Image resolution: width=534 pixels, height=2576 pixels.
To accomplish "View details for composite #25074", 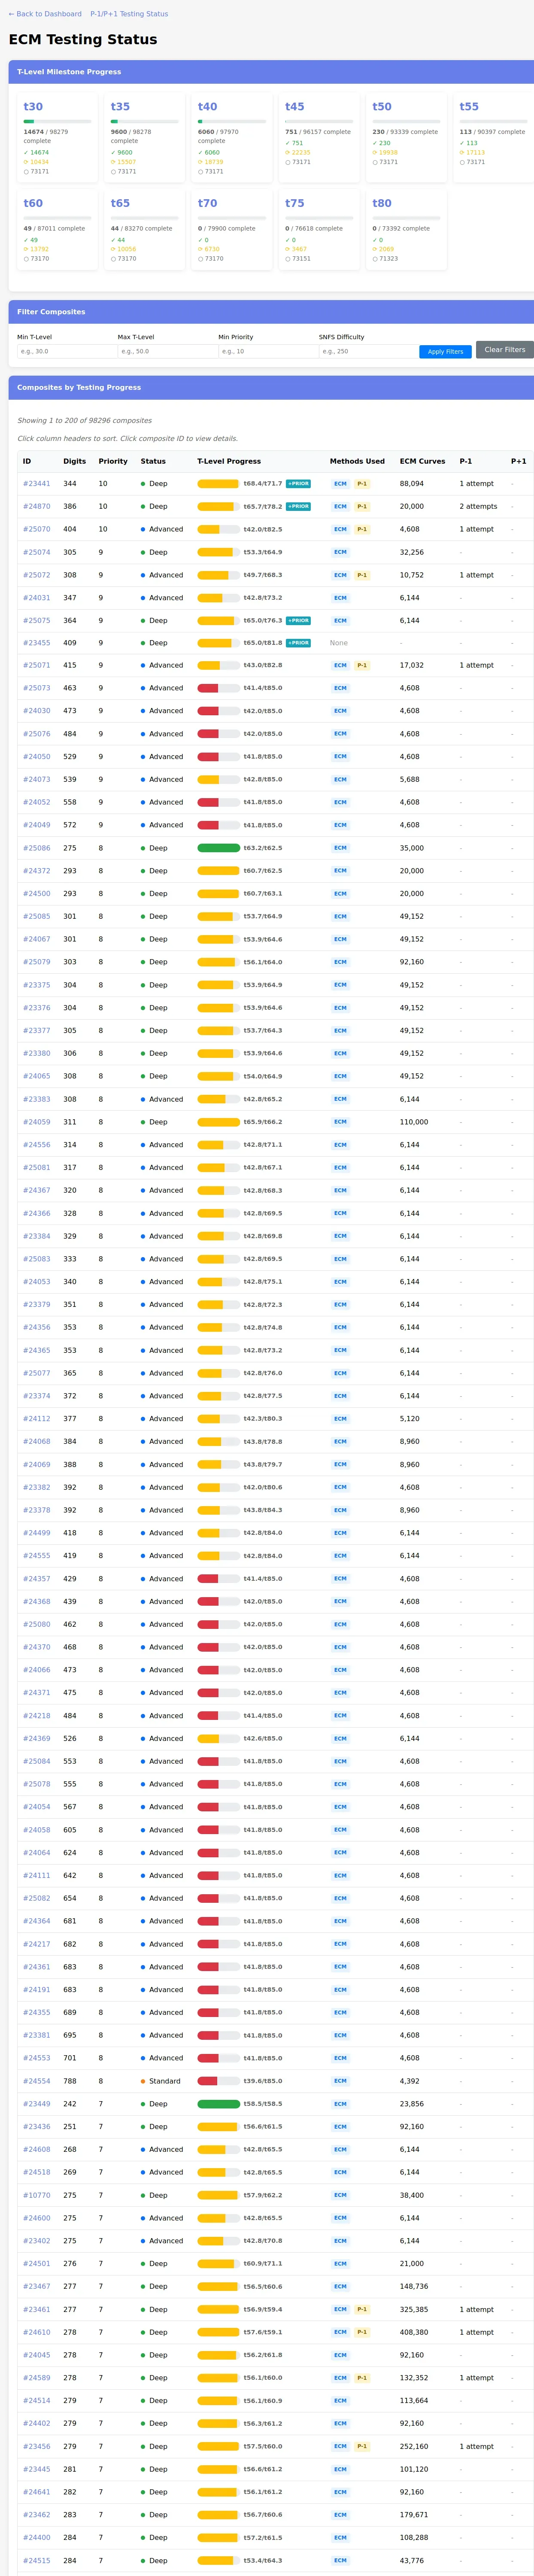I will click(x=37, y=552).
